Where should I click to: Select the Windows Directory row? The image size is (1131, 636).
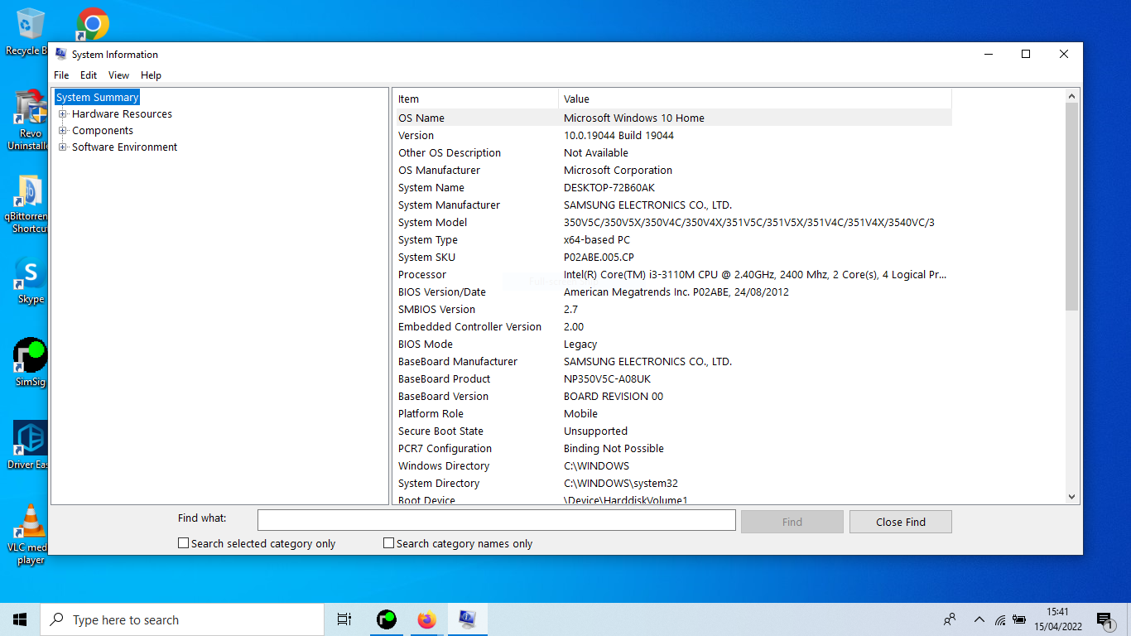tap(674, 465)
